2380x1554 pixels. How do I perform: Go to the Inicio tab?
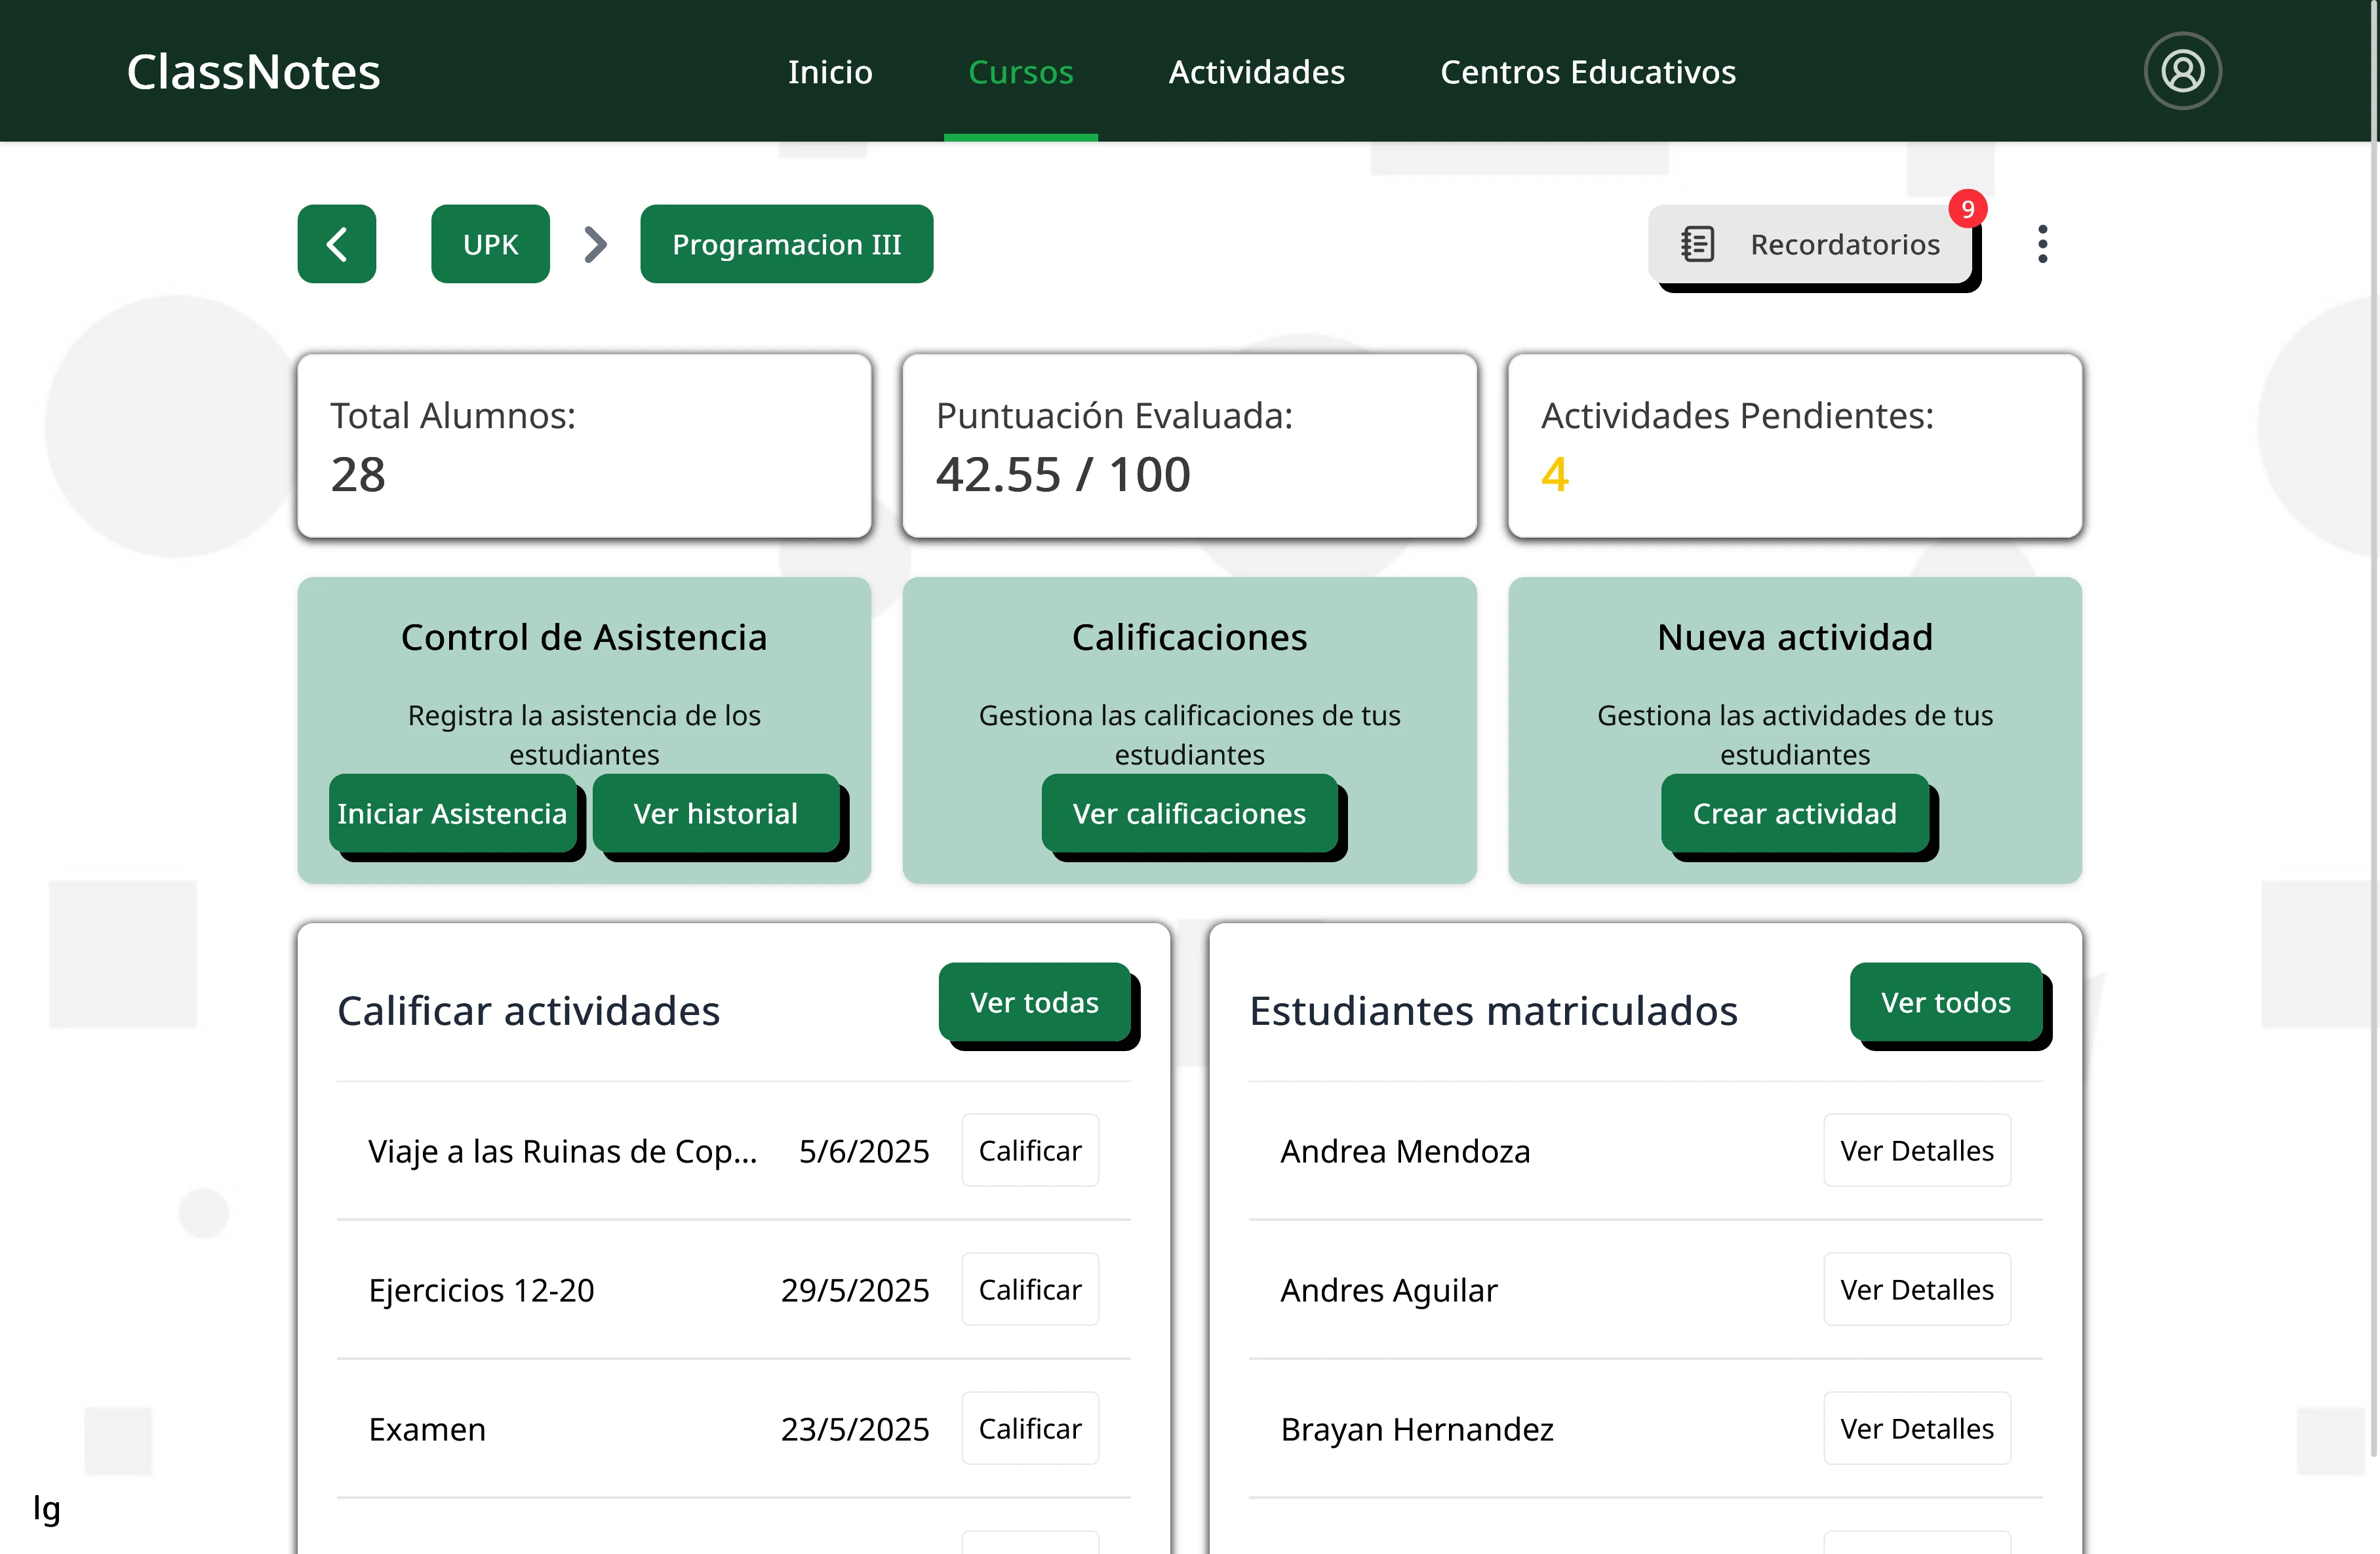(830, 72)
